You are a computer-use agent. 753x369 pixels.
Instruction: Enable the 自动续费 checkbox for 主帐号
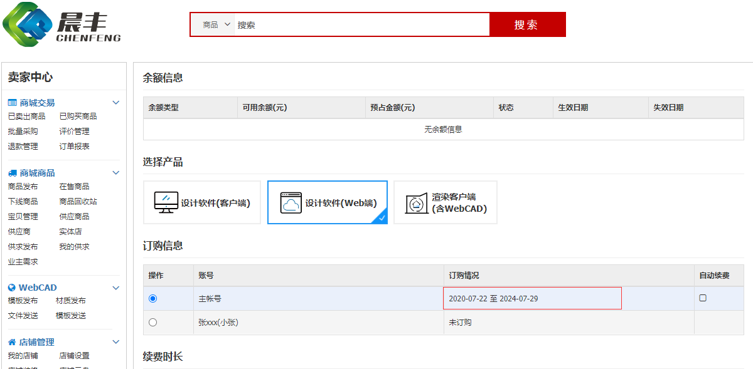(703, 298)
